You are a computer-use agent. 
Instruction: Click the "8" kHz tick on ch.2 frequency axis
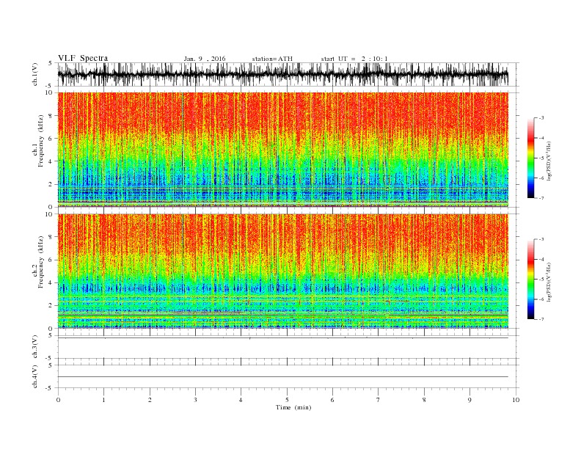(x=52, y=237)
